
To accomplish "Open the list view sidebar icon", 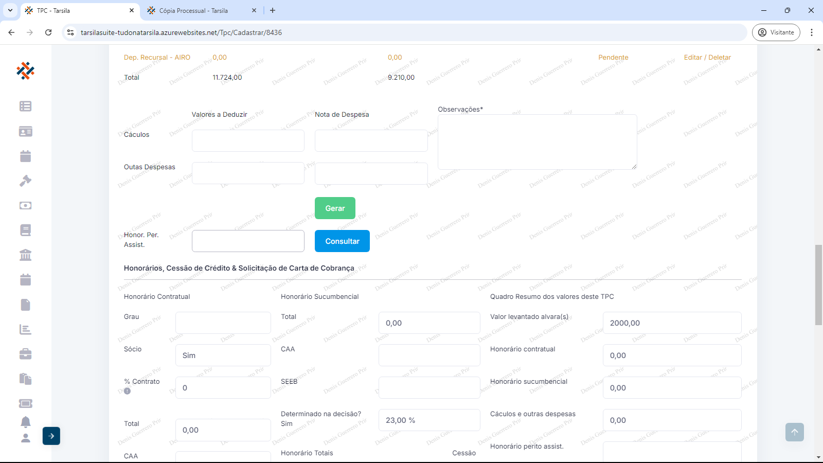I will (x=25, y=106).
